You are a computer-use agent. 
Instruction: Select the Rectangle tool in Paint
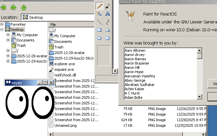point(99,30)
